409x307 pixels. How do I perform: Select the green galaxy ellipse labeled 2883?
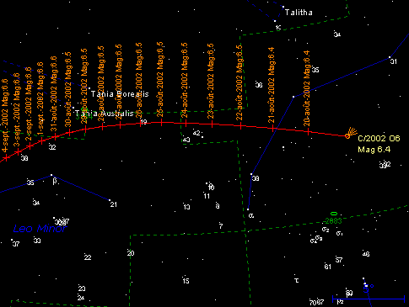click(x=334, y=214)
